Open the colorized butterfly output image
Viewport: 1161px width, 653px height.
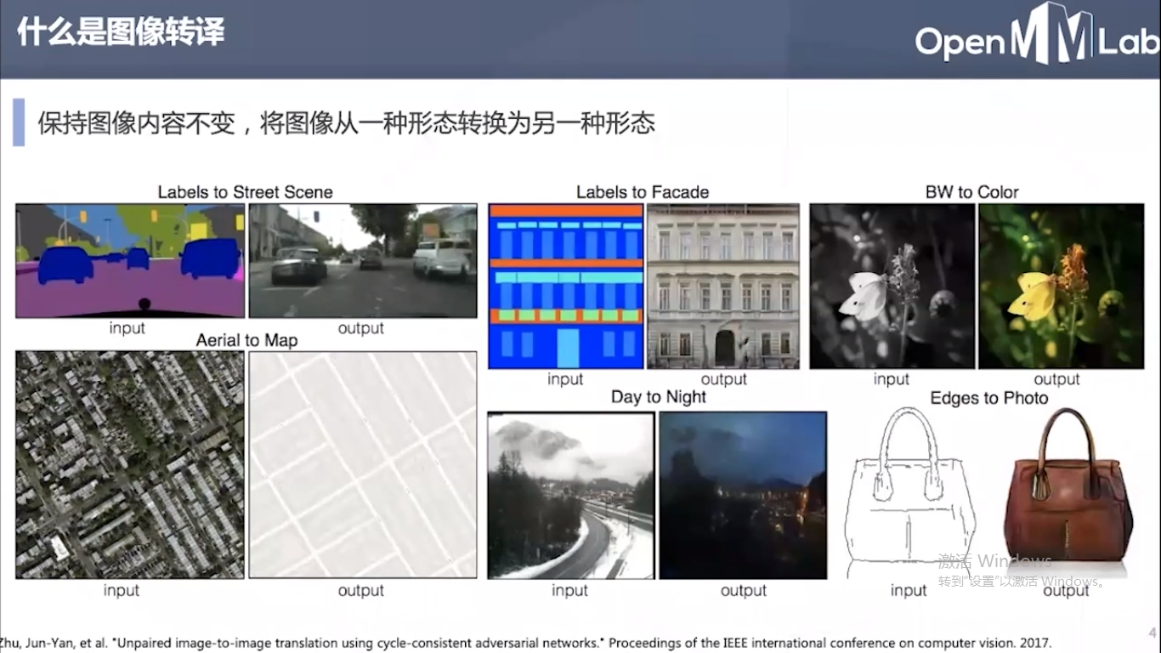pos(1061,287)
